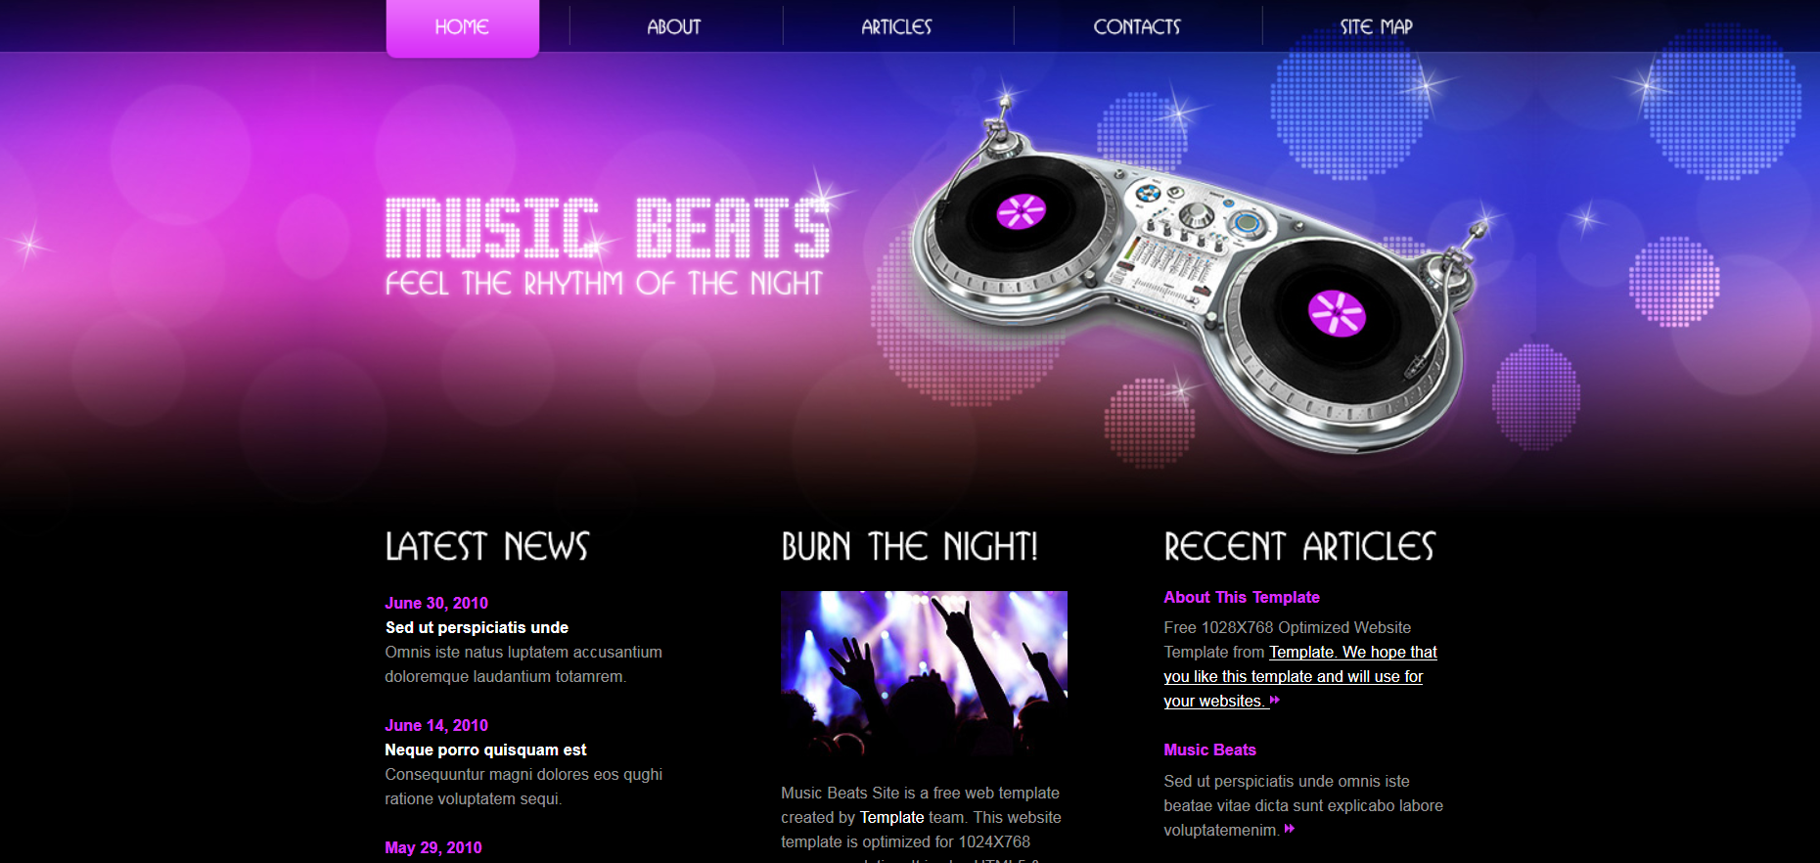Click the mixer knobs on the DJ console
This screenshot has height=863, width=1820.
tap(1192, 215)
